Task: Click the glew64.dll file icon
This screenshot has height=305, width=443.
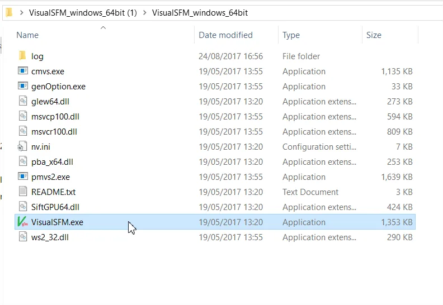Action: (23, 101)
